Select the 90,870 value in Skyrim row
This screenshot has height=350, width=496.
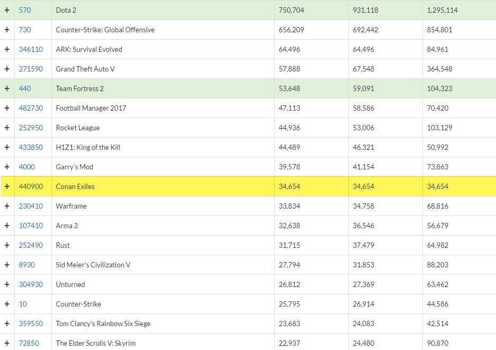pyautogui.click(x=437, y=343)
